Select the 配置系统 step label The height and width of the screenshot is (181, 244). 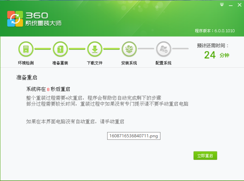pyautogui.click(x=163, y=63)
